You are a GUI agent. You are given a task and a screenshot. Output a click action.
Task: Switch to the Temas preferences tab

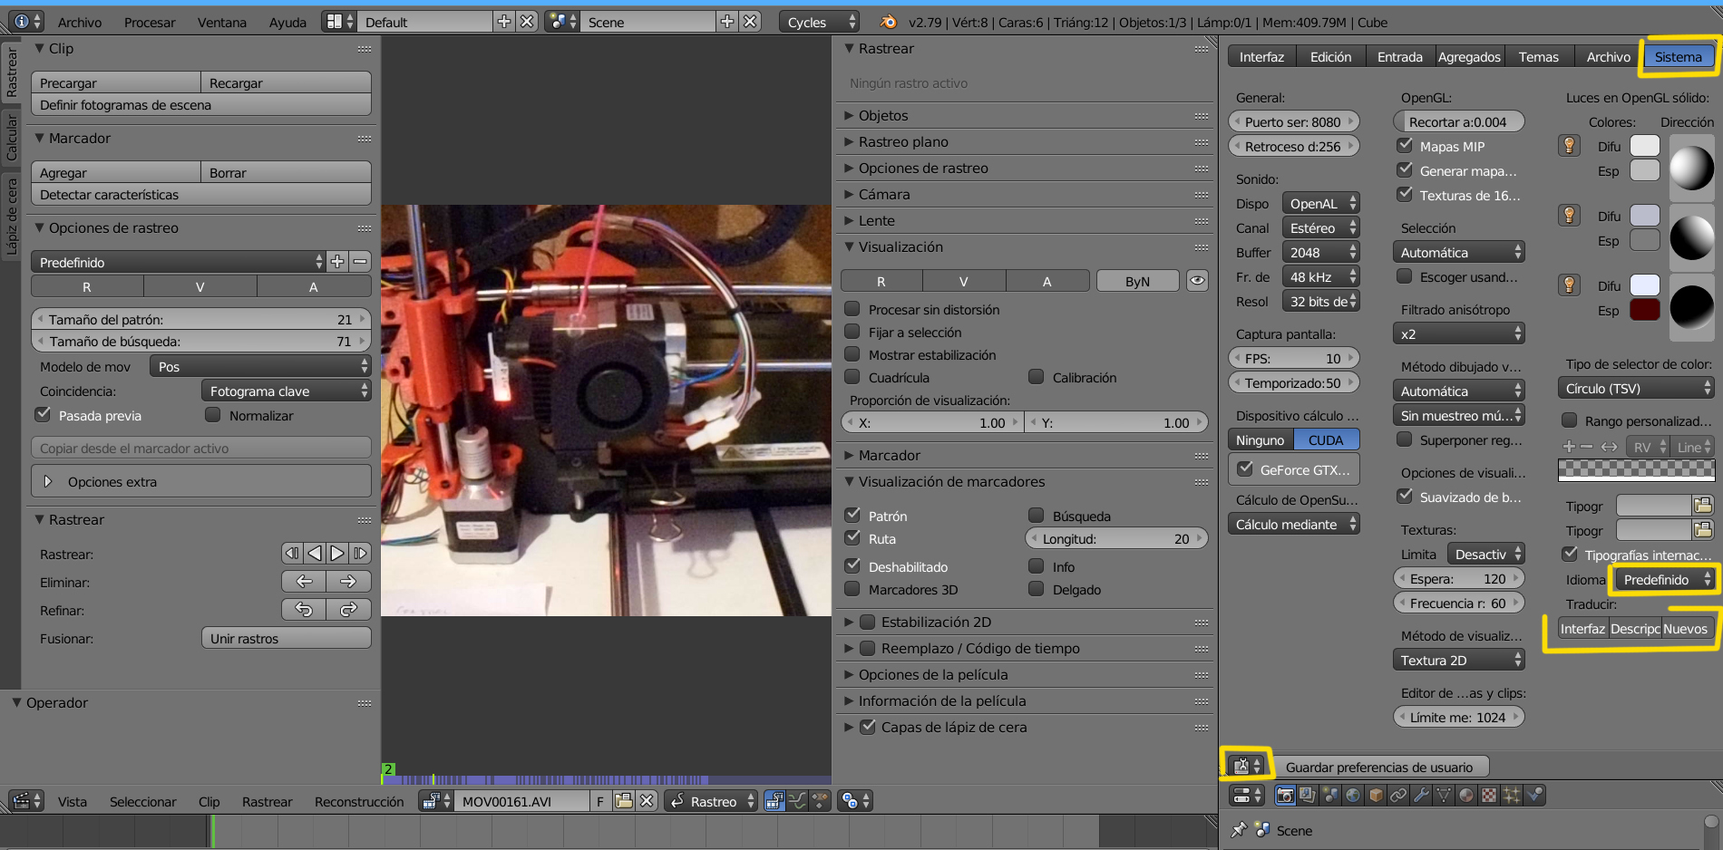tap(1538, 57)
